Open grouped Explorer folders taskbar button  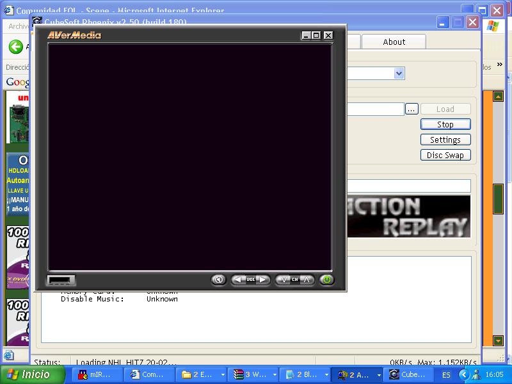click(201, 374)
